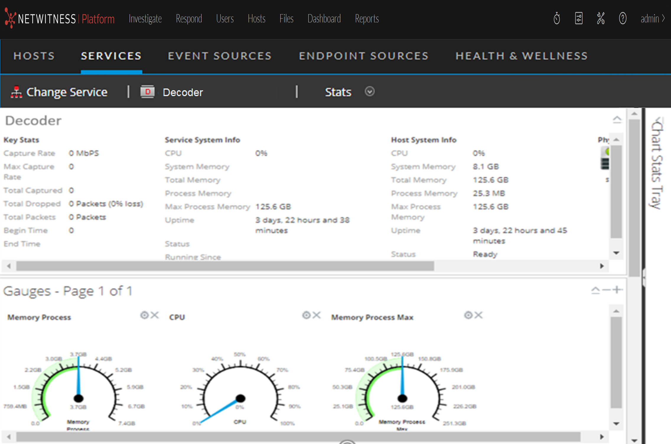This screenshot has height=444, width=671.
Task: Open the Stats view dropdown
Action: [369, 92]
